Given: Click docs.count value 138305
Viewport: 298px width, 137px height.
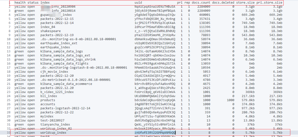Looking at the screenshot, I should pyautogui.click(x=205, y=23).
